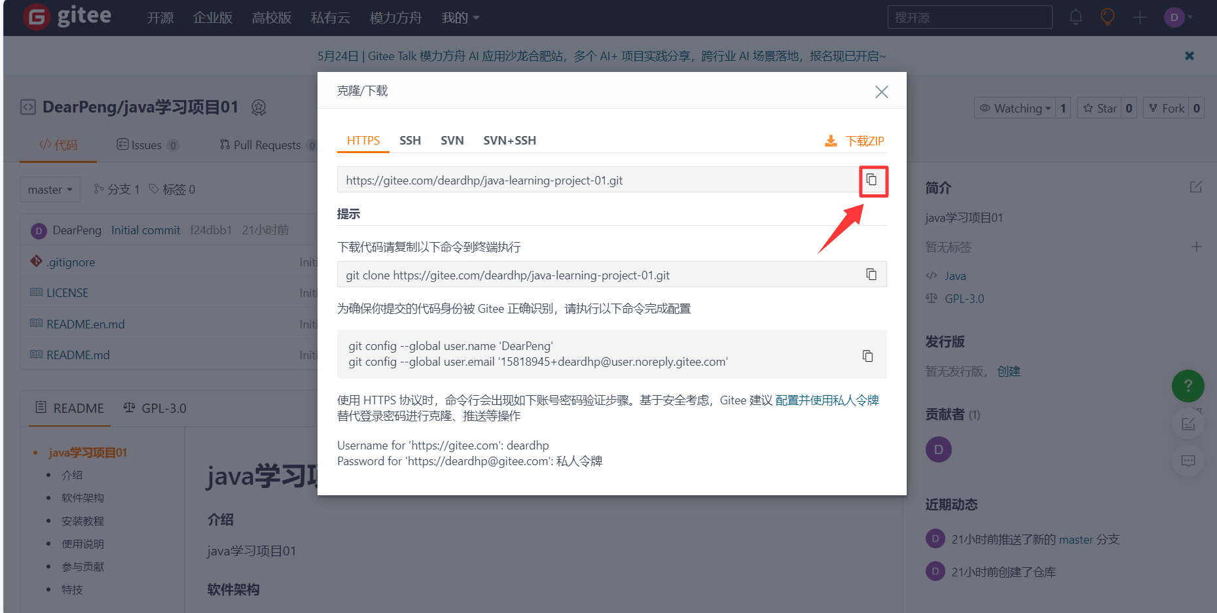The width and height of the screenshot is (1217, 613).
Task: Open the 高校版 menu item
Action: [272, 18]
